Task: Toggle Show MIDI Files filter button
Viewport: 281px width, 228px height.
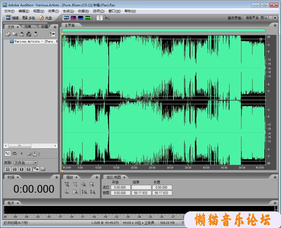Action: point(29,169)
